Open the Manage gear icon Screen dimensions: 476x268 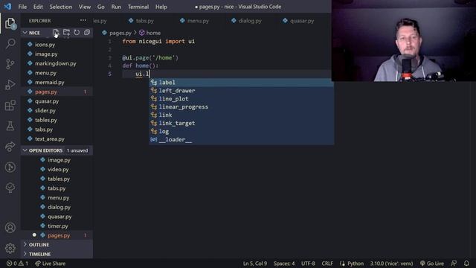click(x=10, y=248)
